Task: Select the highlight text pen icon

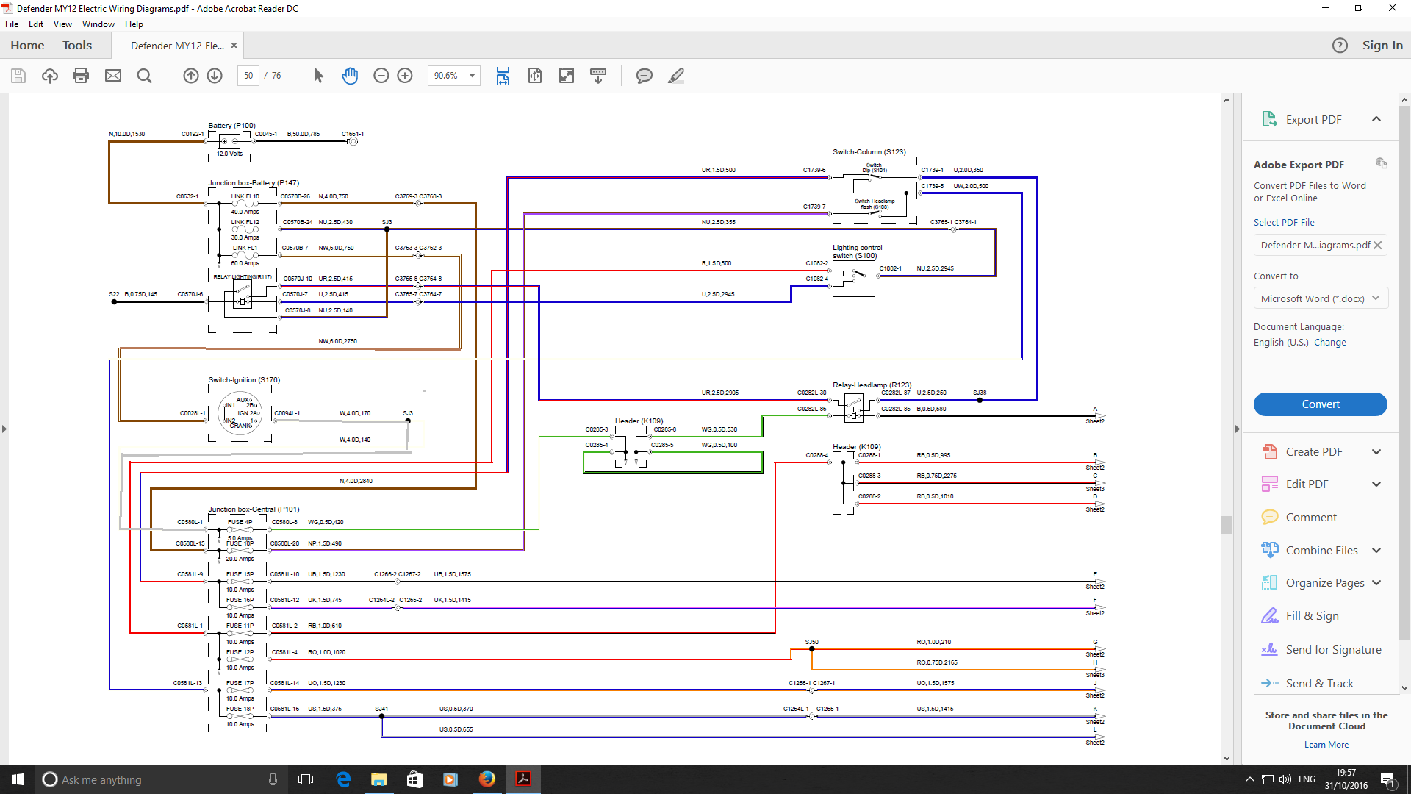Action: 676,76
